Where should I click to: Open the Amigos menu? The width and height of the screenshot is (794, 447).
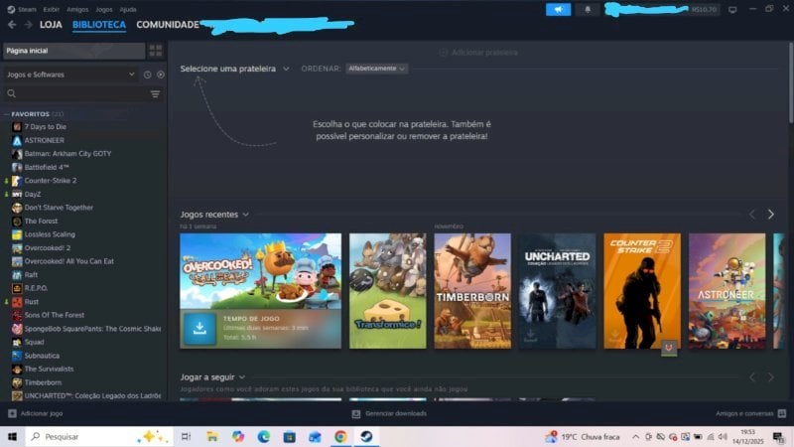tap(77, 10)
